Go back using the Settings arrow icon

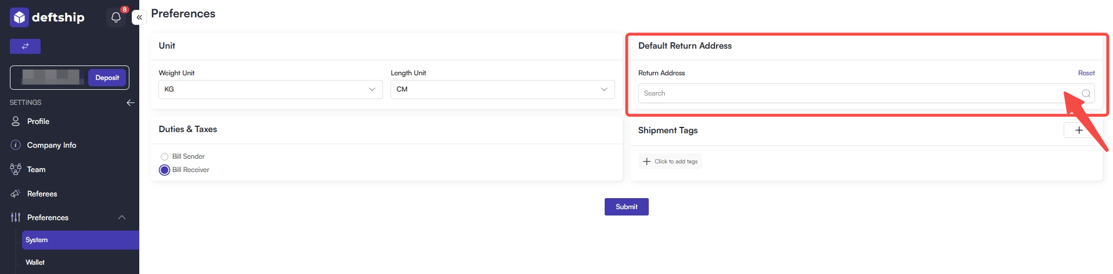tap(131, 103)
